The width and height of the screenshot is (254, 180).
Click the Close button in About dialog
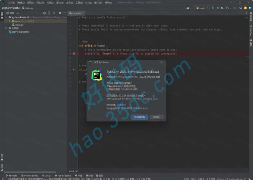tap(157, 117)
